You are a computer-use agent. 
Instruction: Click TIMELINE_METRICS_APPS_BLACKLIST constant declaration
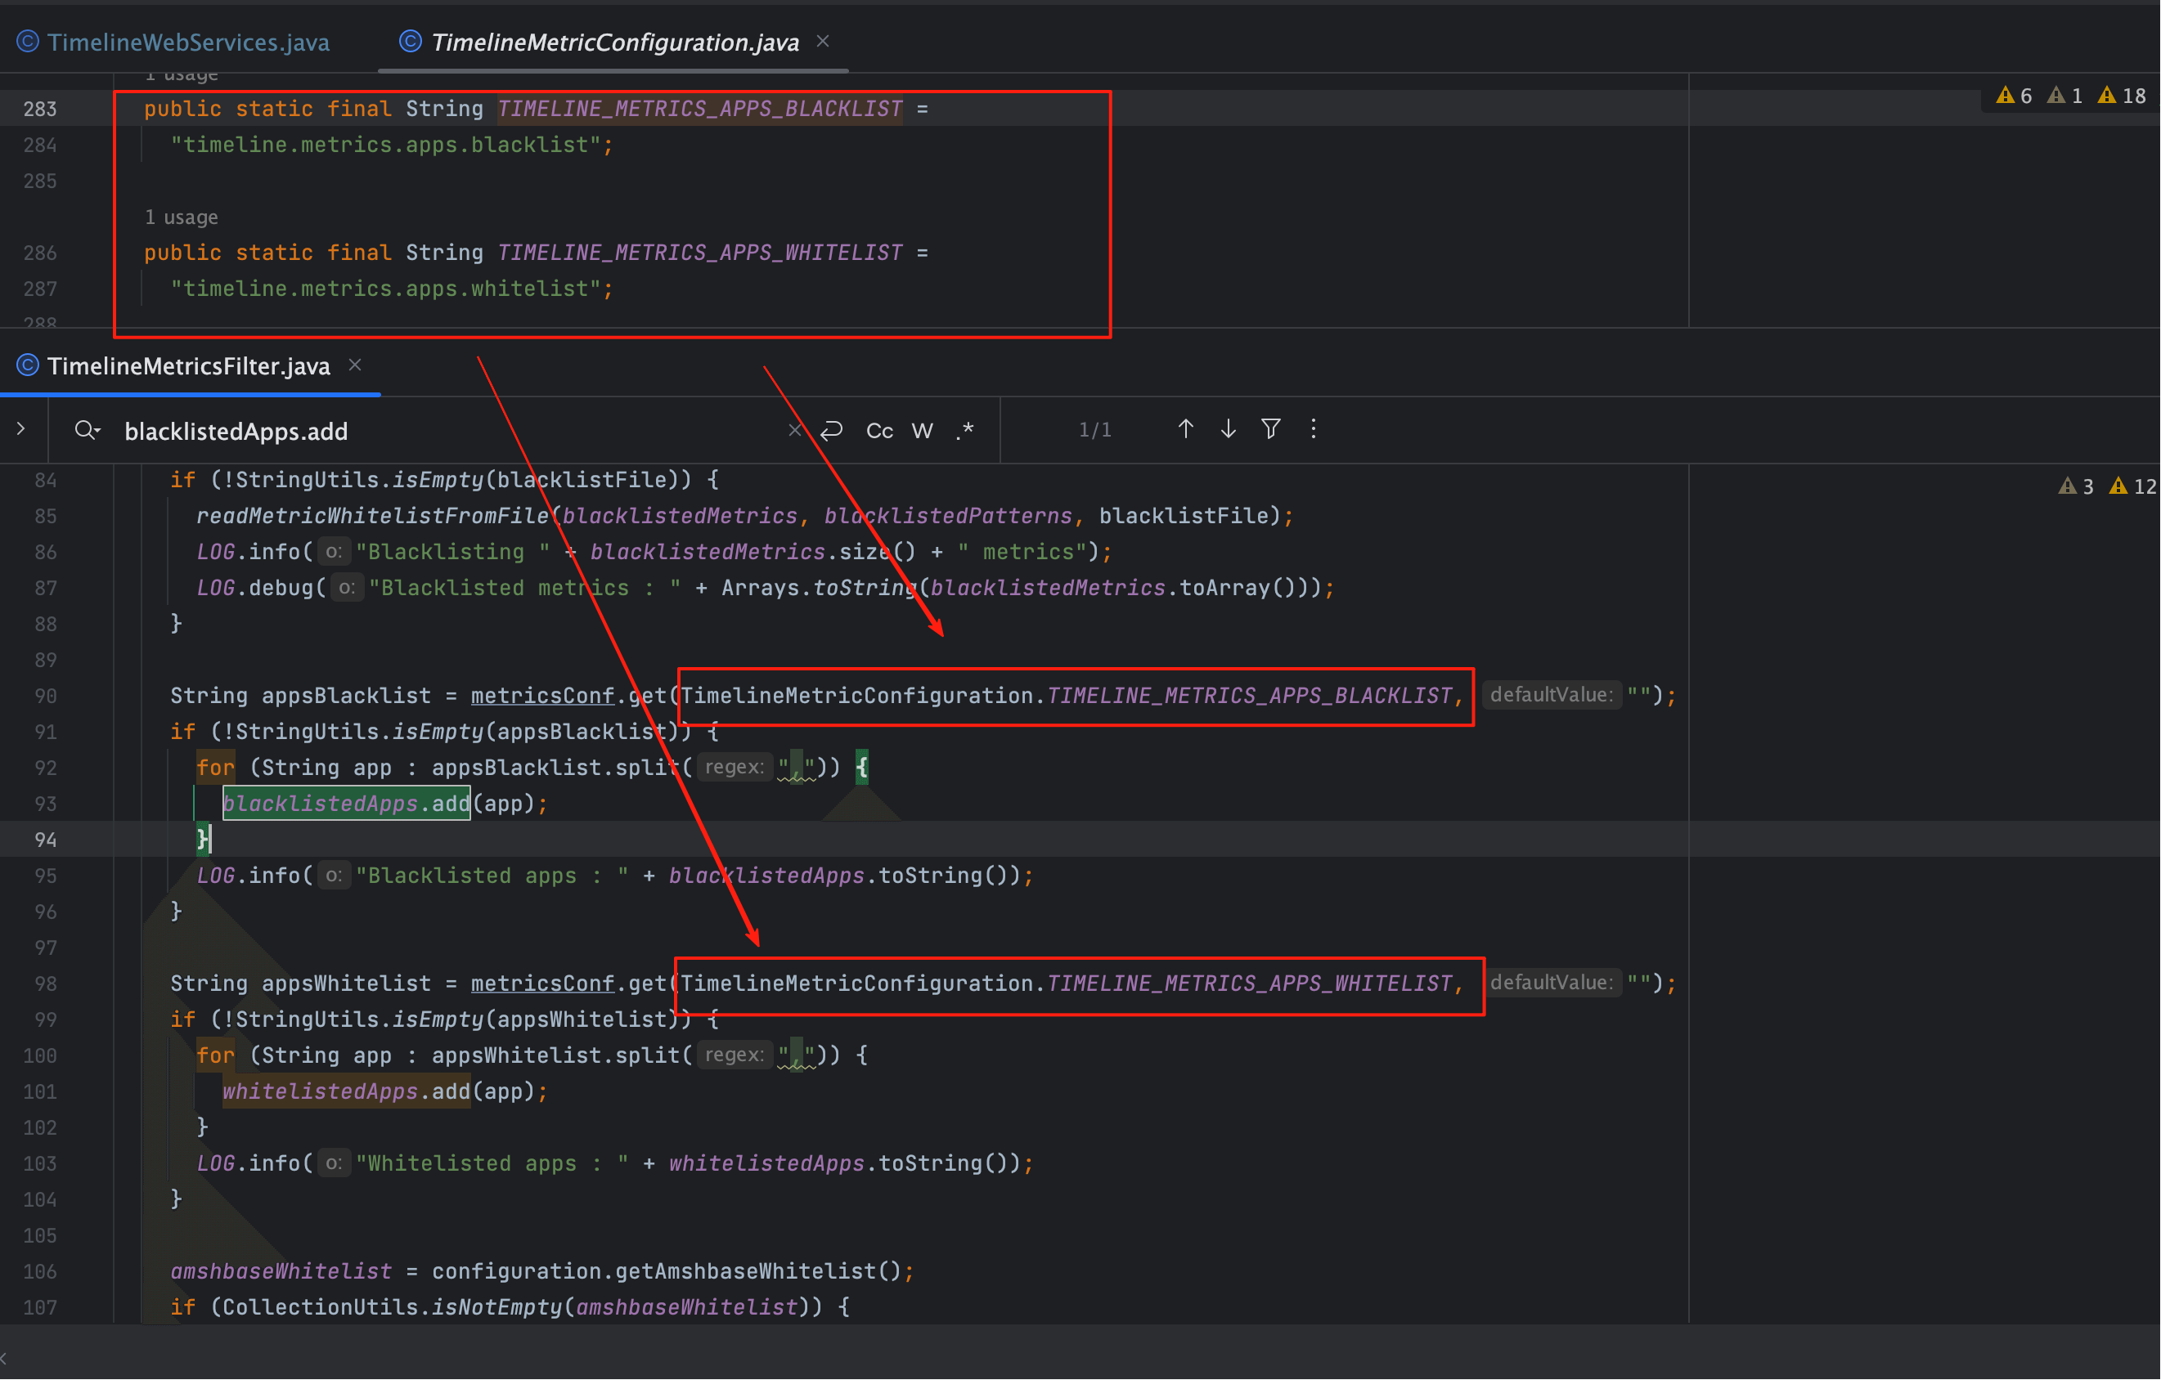[x=700, y=109]
